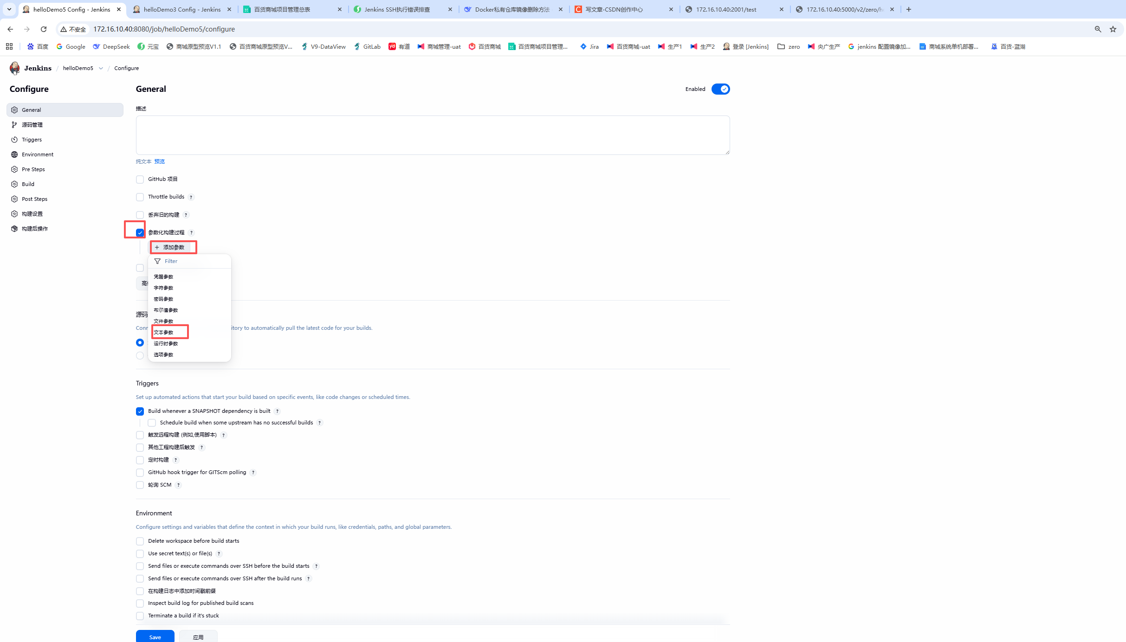
Task: Open the 添加参数 dropdown button
Action: (x=170, y=247)
